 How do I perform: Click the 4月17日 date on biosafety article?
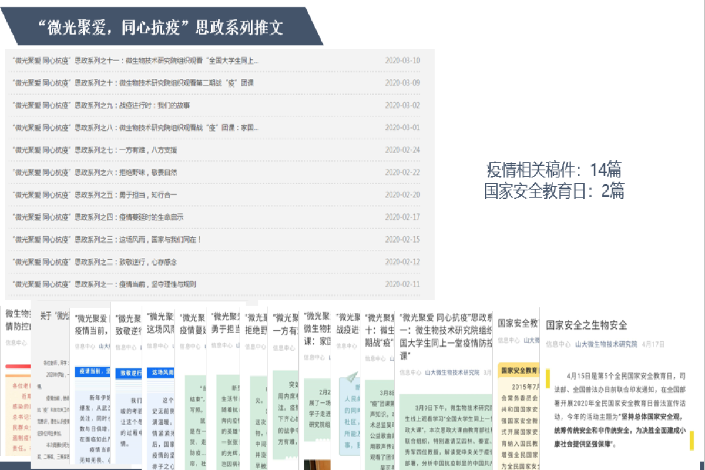[x=653, y=344]
